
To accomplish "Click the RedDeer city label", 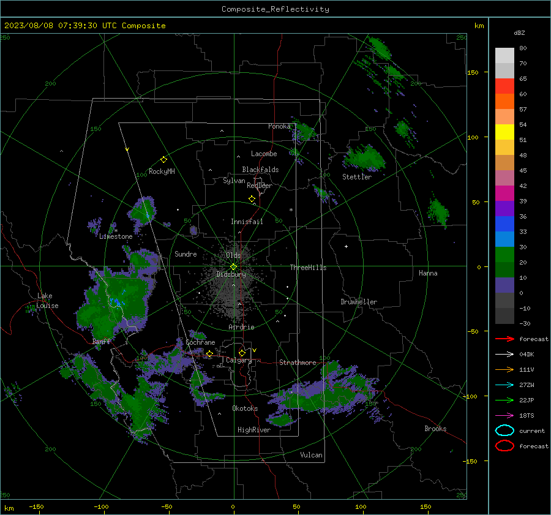I will click(260, 186).
